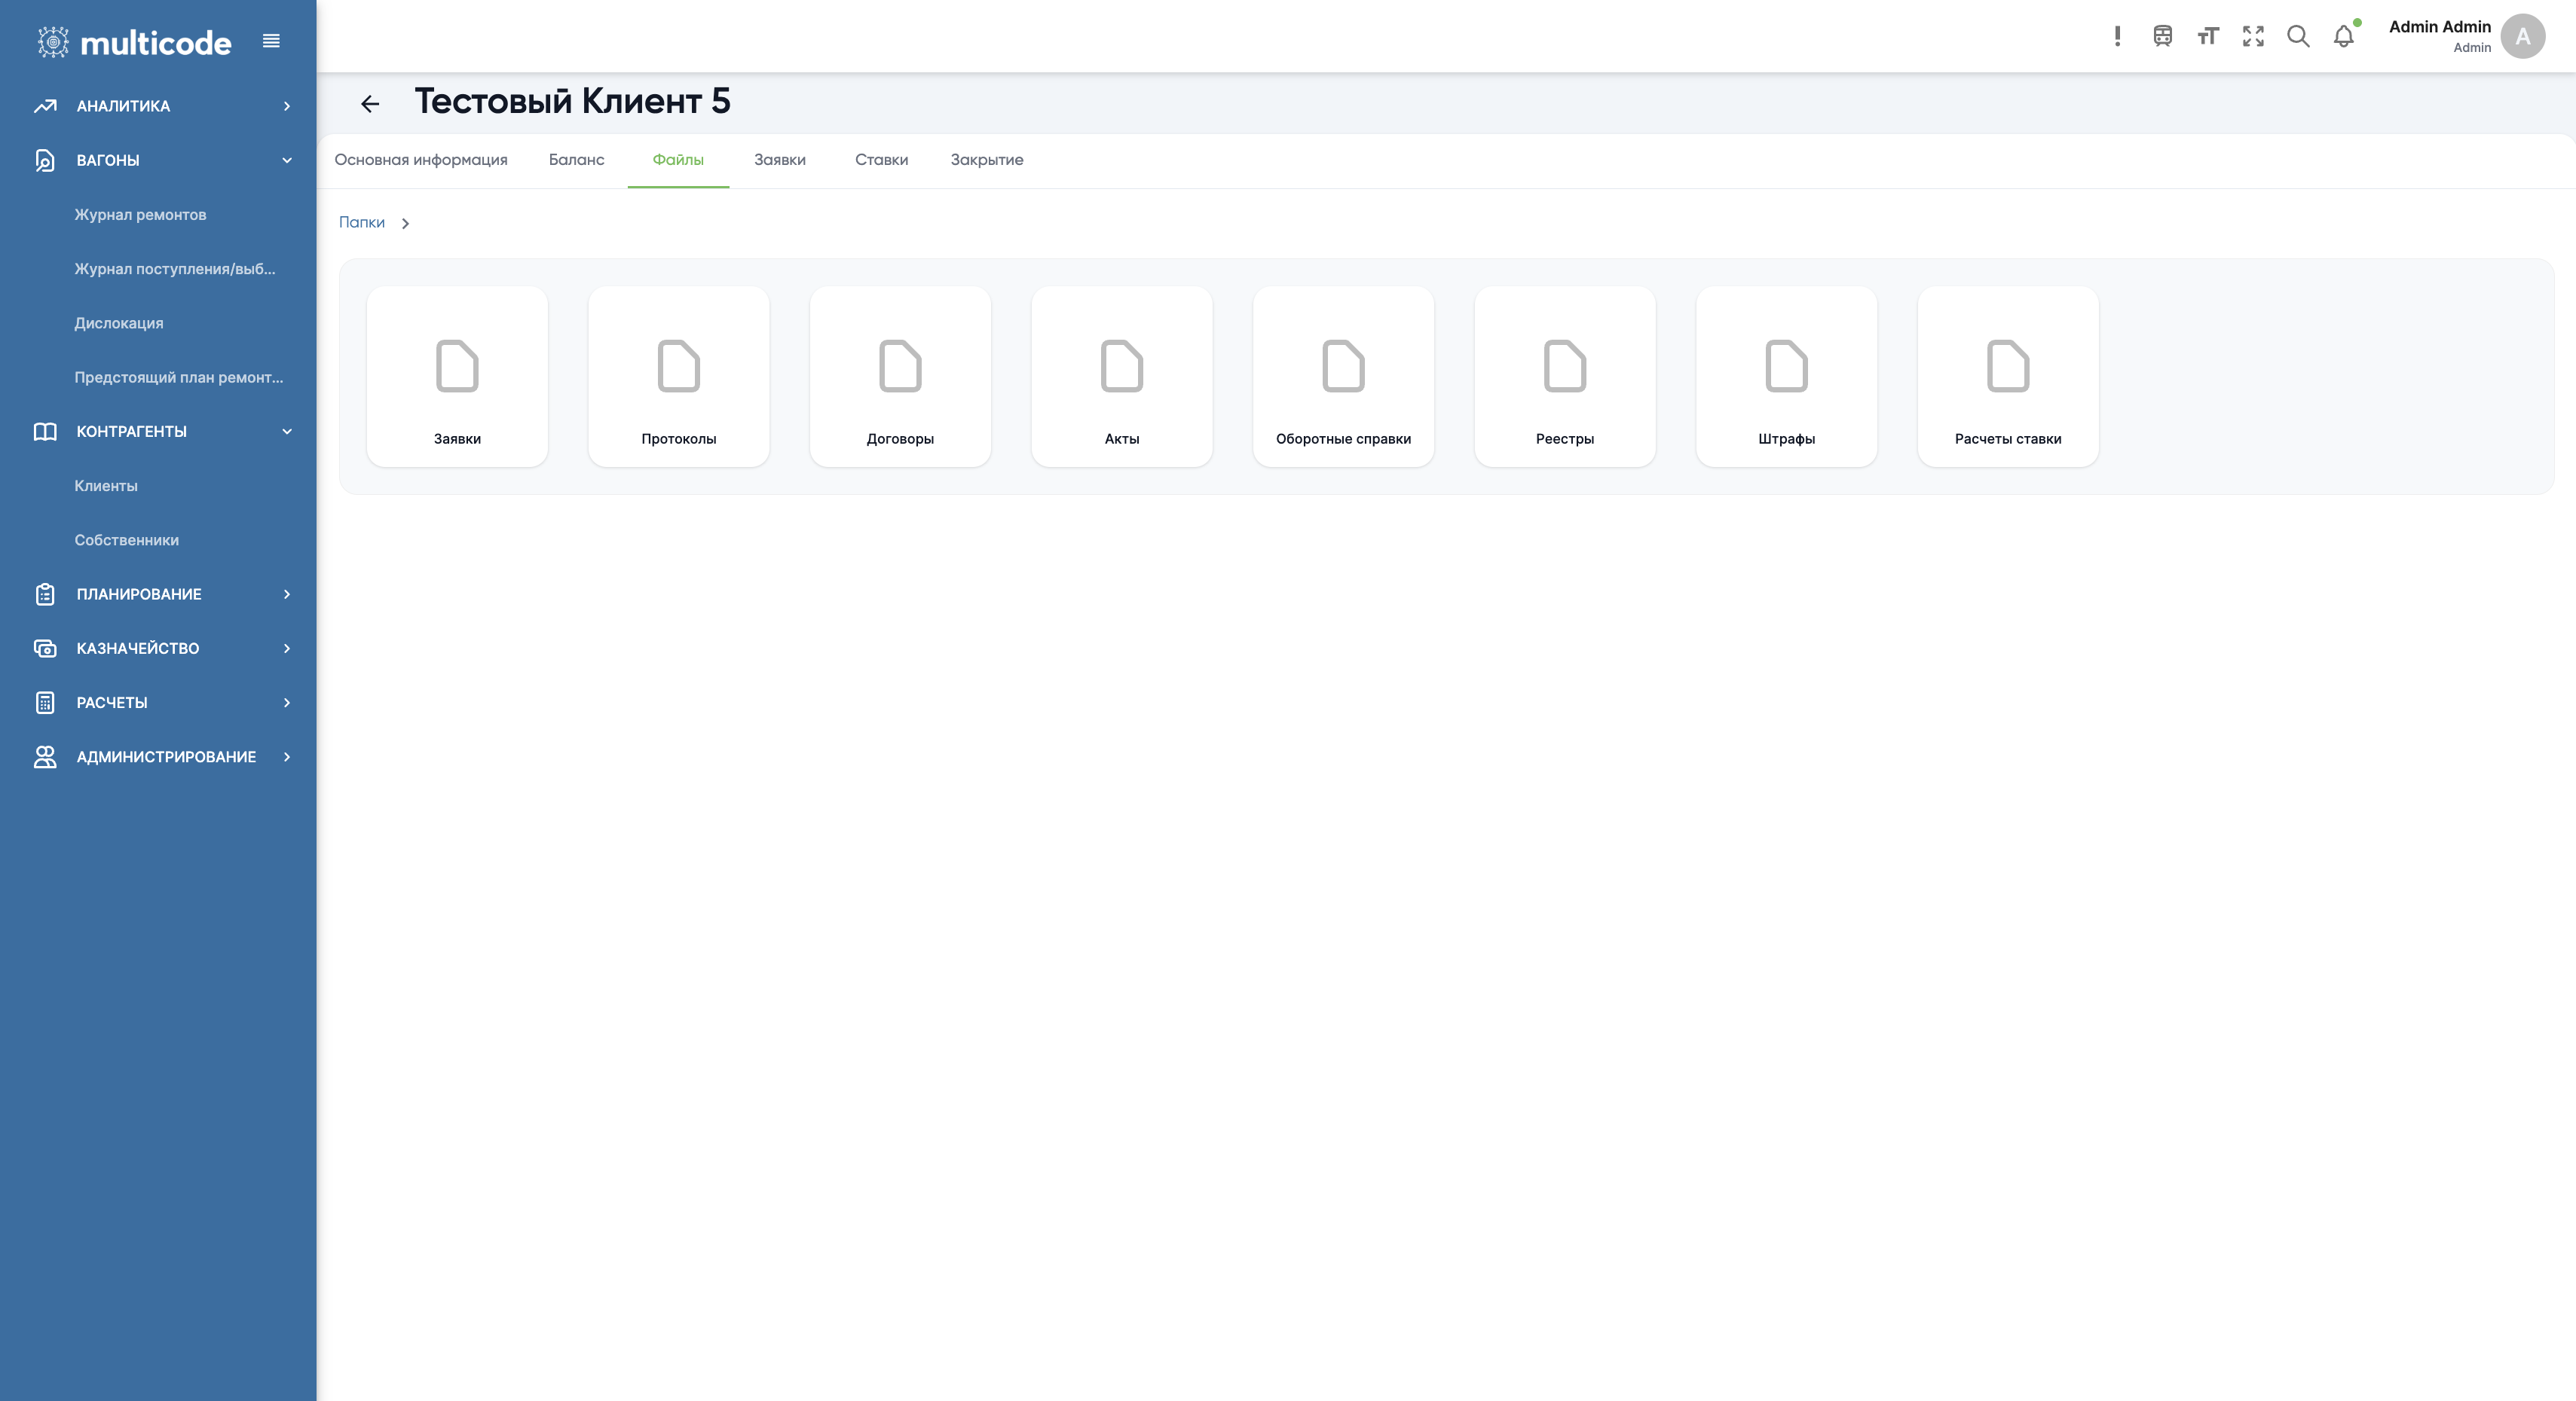
Task: Select Клиенты in the sidebar
Action: [x=105, y=486]
